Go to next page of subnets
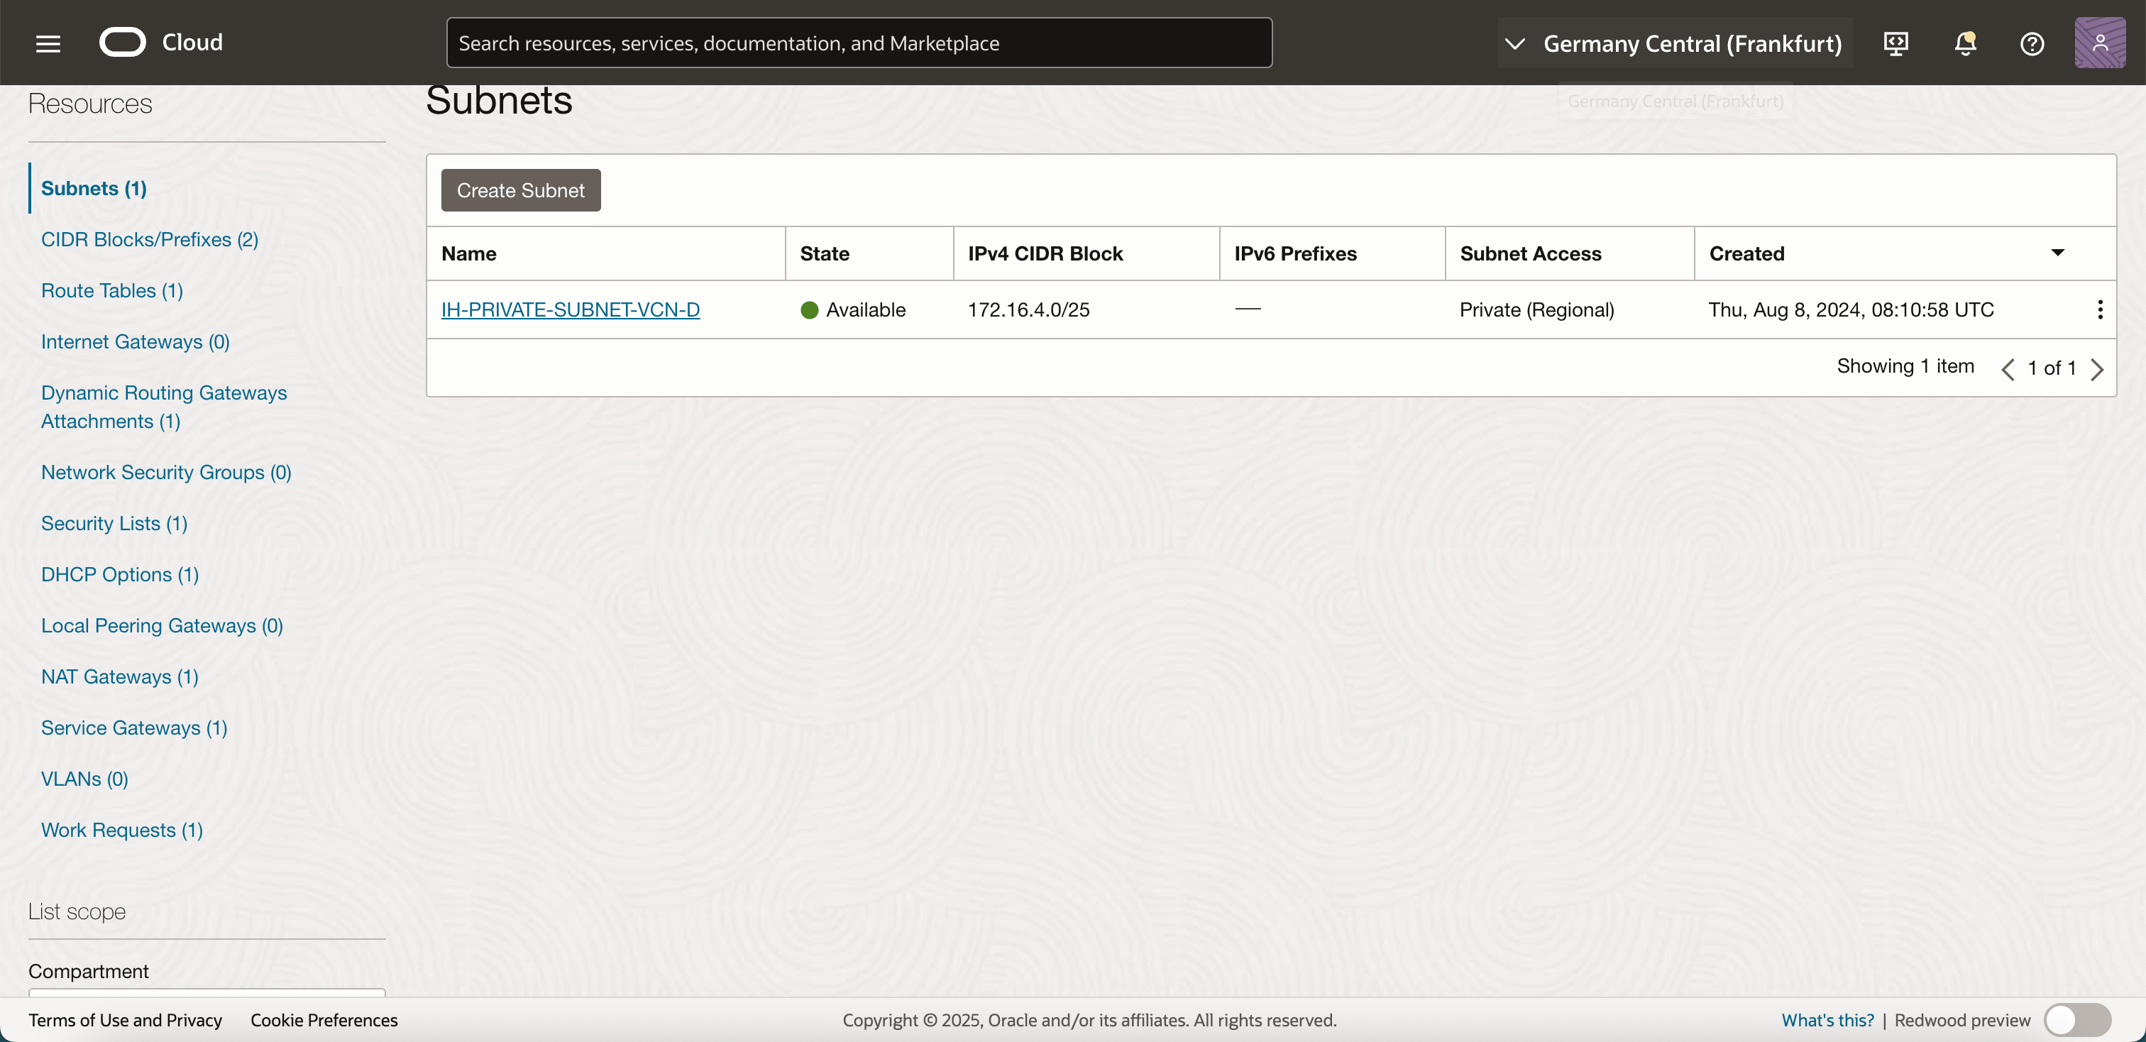Screen dimensions: 2146x1042 [x=2097, y=369]
